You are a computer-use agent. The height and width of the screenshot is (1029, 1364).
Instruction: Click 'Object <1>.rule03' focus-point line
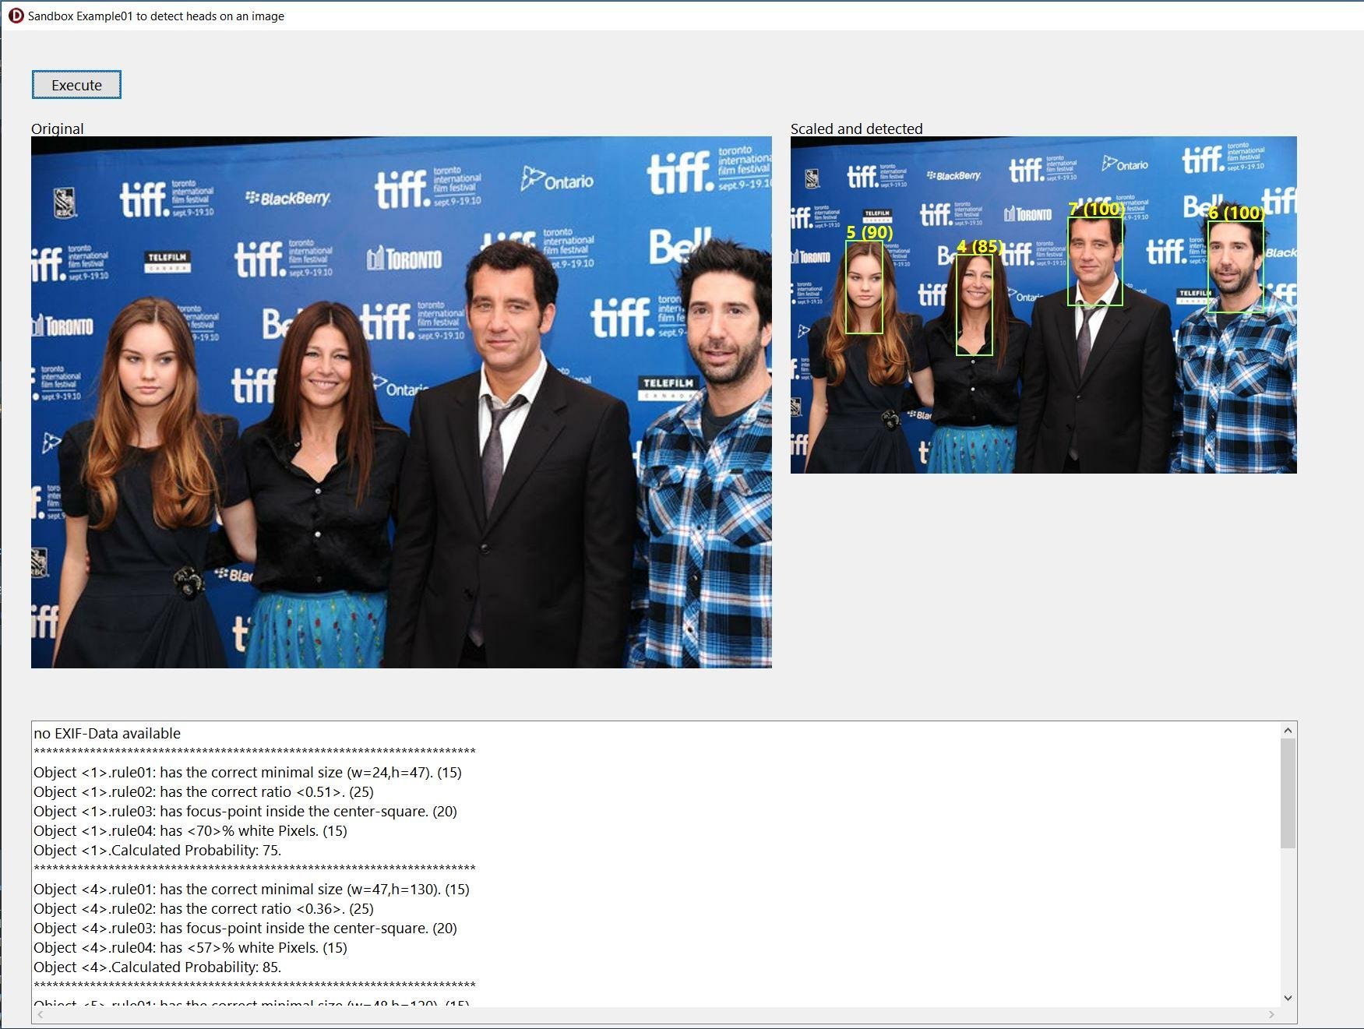pyautogui.click(x=245, y=811)
